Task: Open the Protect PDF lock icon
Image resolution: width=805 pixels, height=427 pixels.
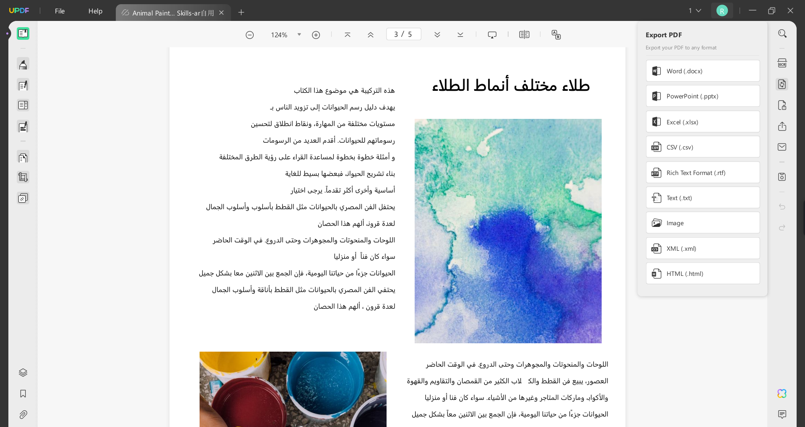Action: click(782, 105)
